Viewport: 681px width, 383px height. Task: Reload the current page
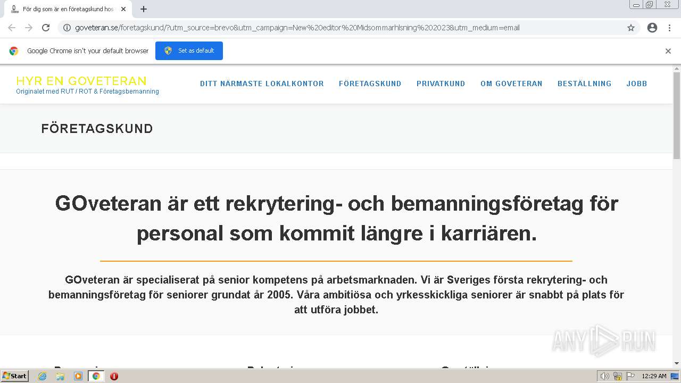pos(46,28)
